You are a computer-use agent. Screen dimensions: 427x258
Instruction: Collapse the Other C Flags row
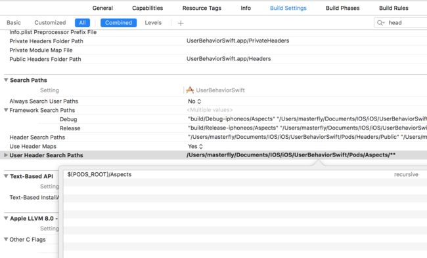(6, 239)
